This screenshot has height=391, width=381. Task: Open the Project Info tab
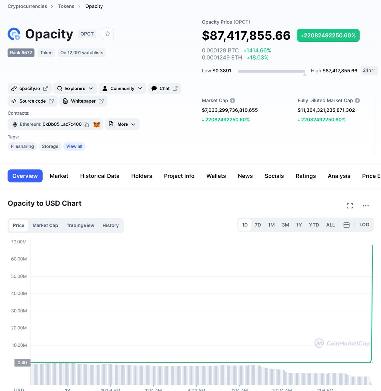pos(179,176)
